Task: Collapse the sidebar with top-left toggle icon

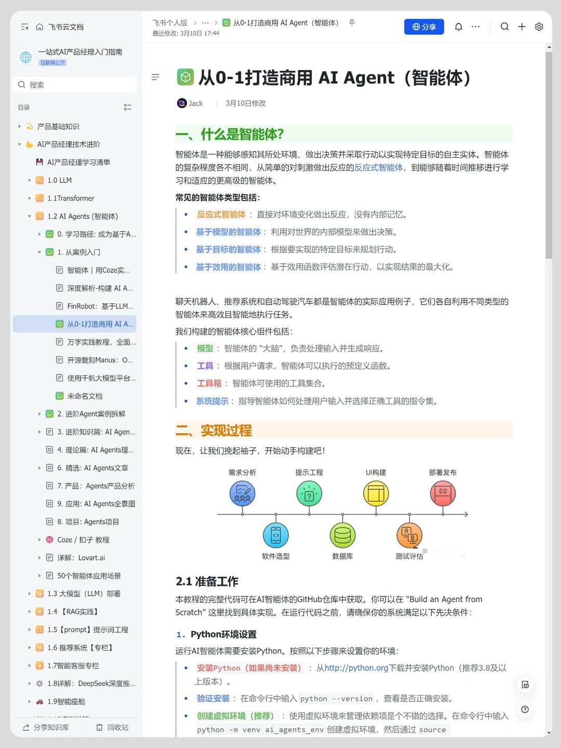Action: [x=24, y=26]
